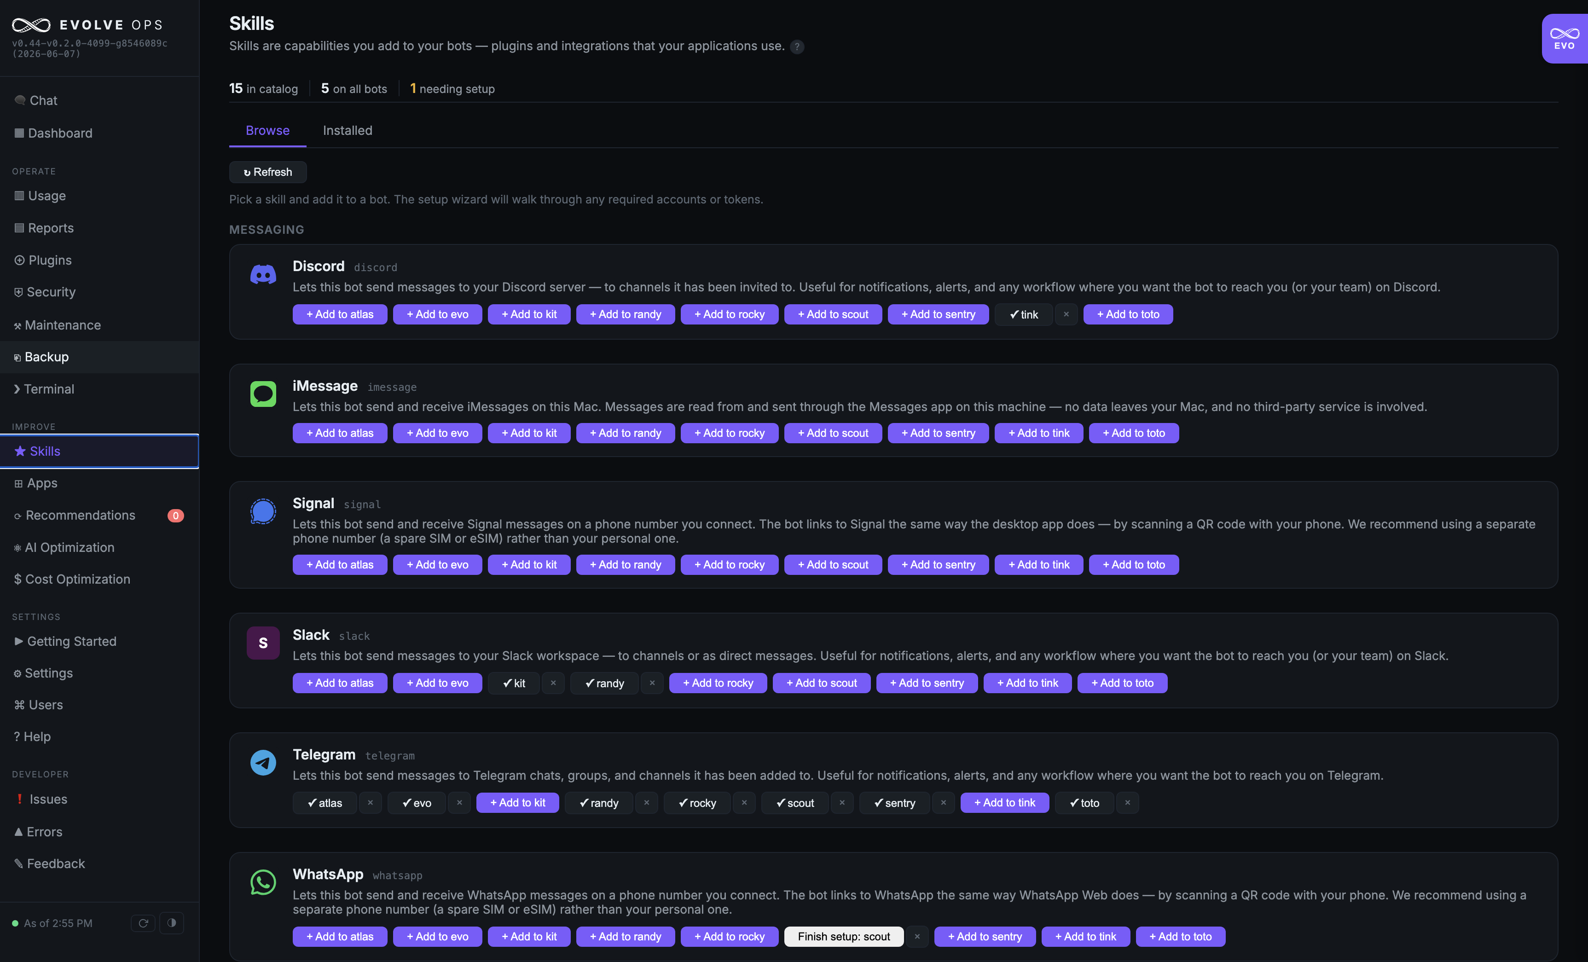Screen dimensions: 1588x962
Task: Click the Discord skill icon
Action: click(x=263, y=275)
